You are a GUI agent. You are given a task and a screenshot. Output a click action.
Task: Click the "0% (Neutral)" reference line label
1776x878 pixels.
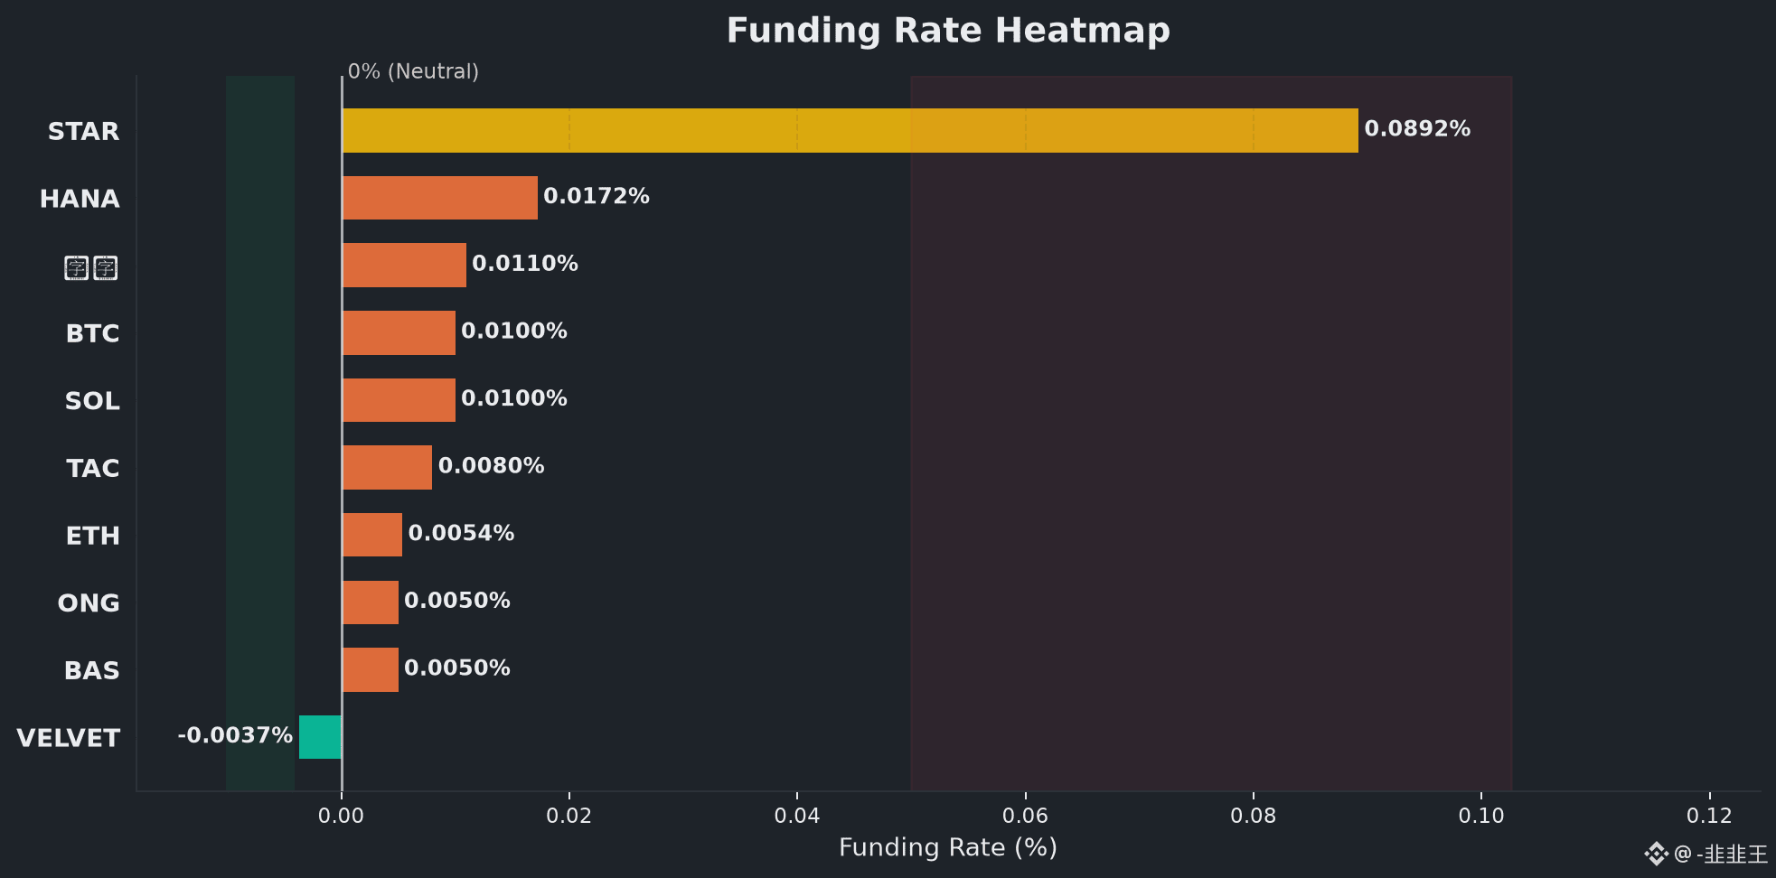click(413, 71)
